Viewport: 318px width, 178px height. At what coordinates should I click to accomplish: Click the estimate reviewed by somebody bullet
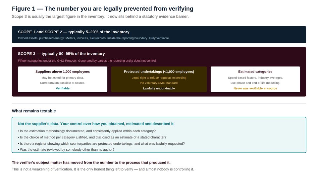point(66,150)
